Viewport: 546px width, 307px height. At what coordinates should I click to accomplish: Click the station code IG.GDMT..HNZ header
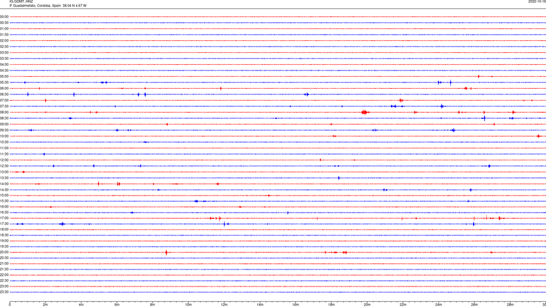21,1
